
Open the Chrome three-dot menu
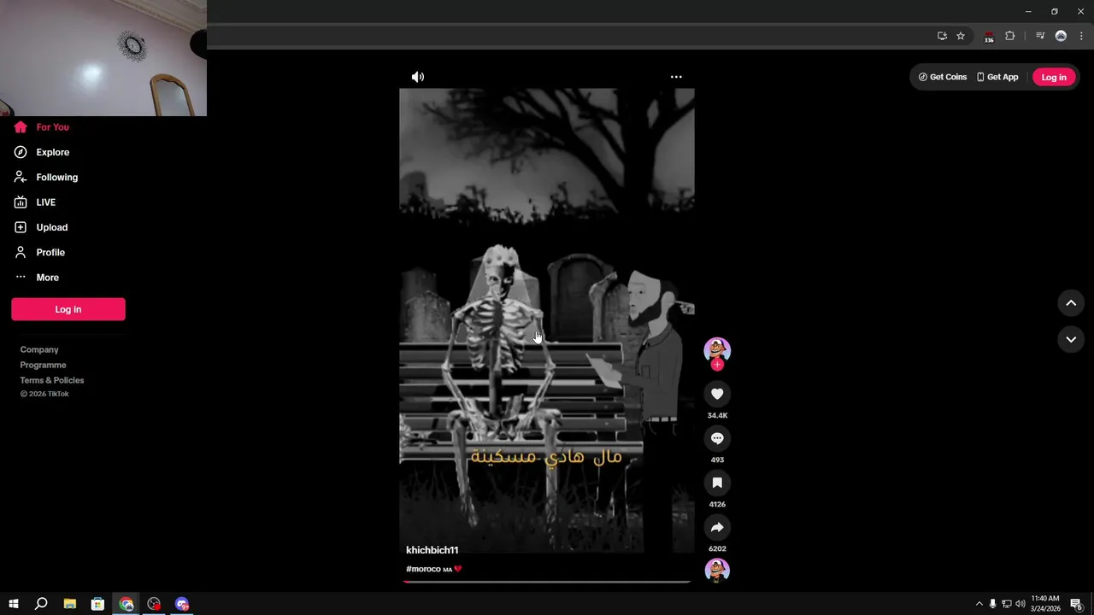[1081, 36]
